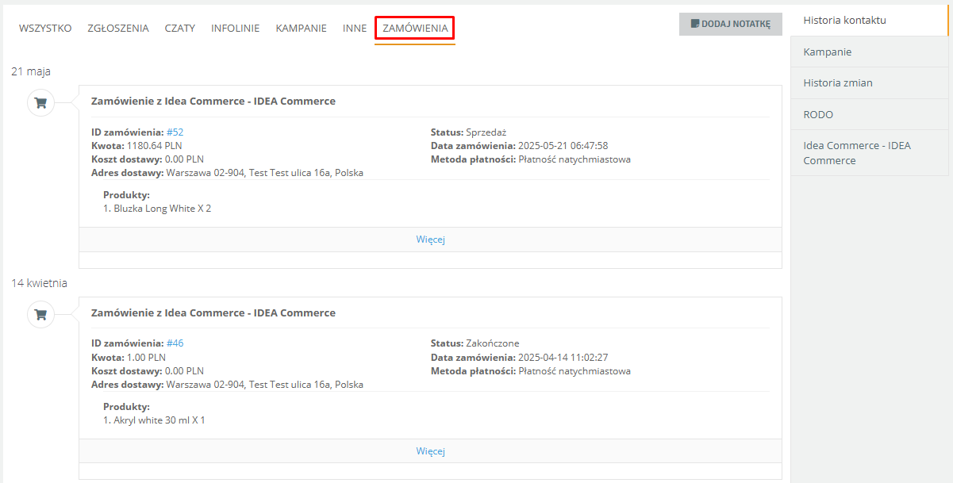Open order ID link #46

pos(175,343)
